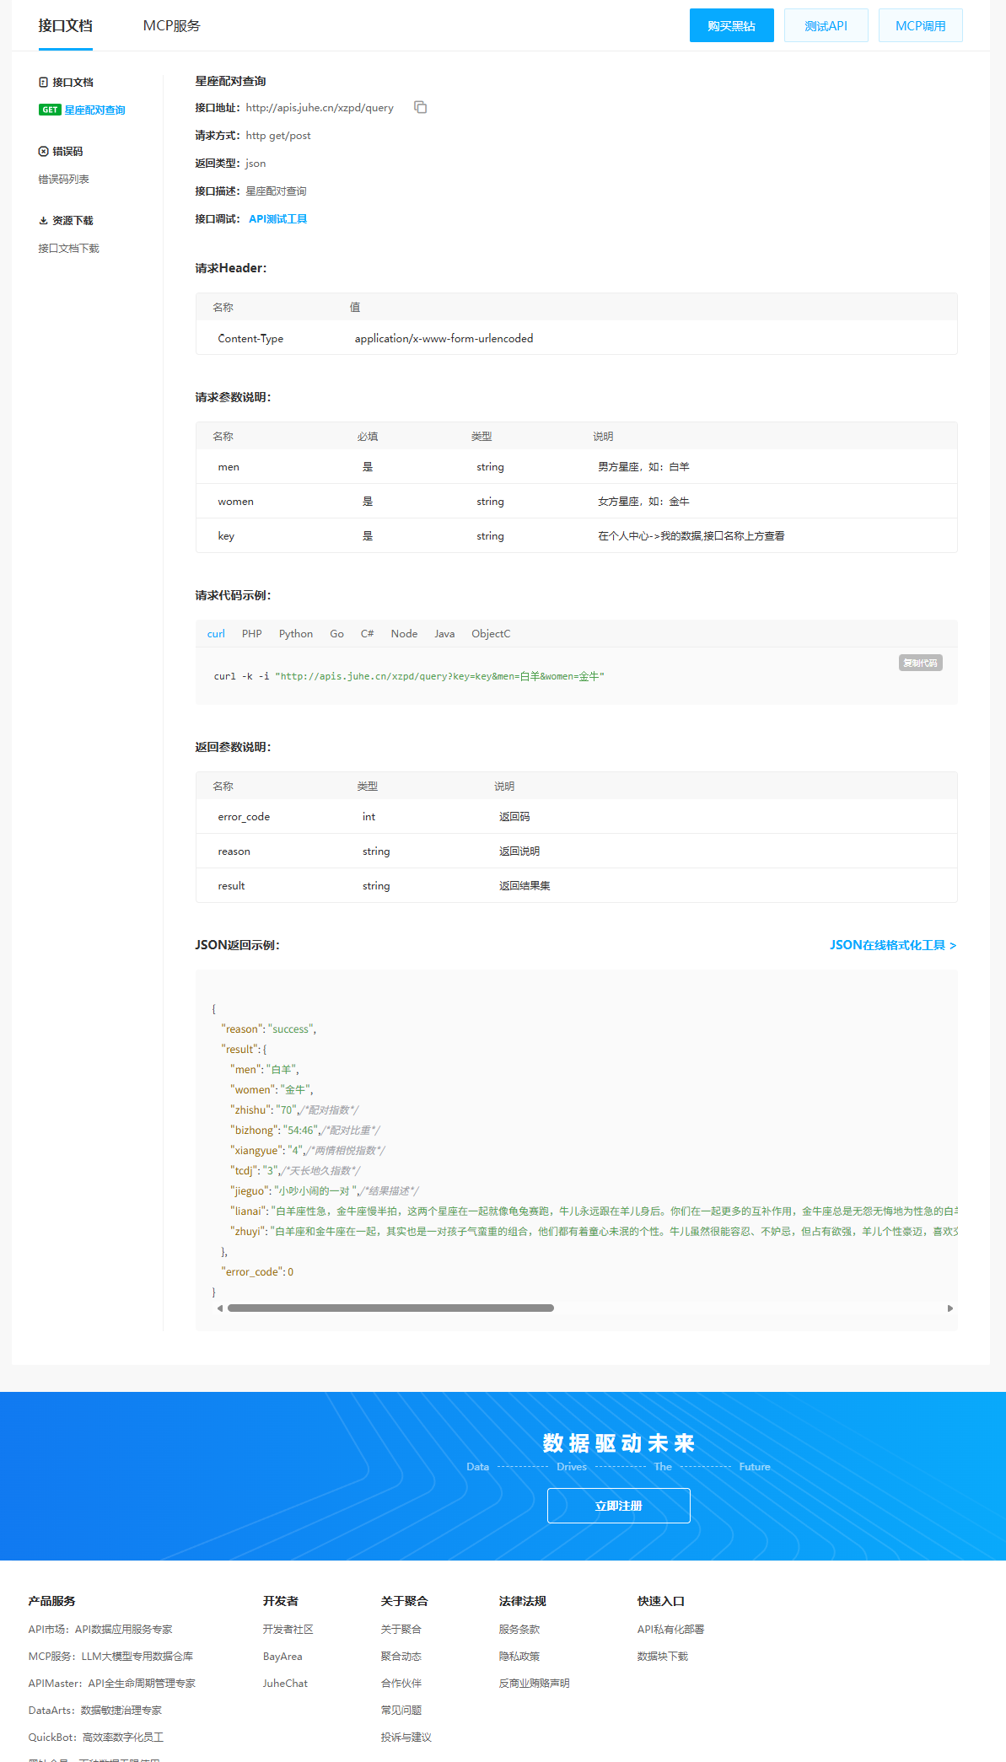Image resolution: width=1006 pixels, height=1762 pixels.
Task: Click the key parameter row name
Action: 226,536
